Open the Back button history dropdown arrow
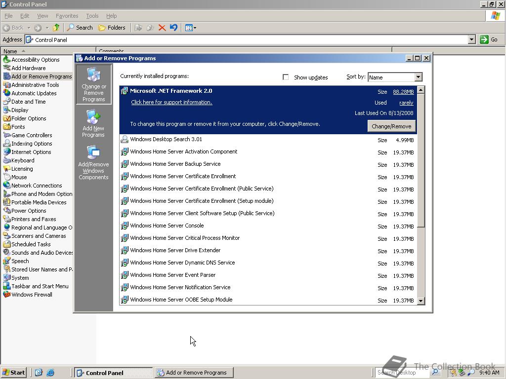Image resolution: width=506 pixels, height=379 pixels. coord(29,28)
